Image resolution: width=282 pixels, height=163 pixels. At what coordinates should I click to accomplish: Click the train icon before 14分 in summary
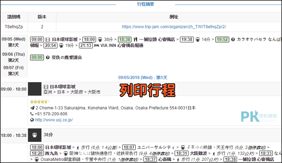[197, 40]
